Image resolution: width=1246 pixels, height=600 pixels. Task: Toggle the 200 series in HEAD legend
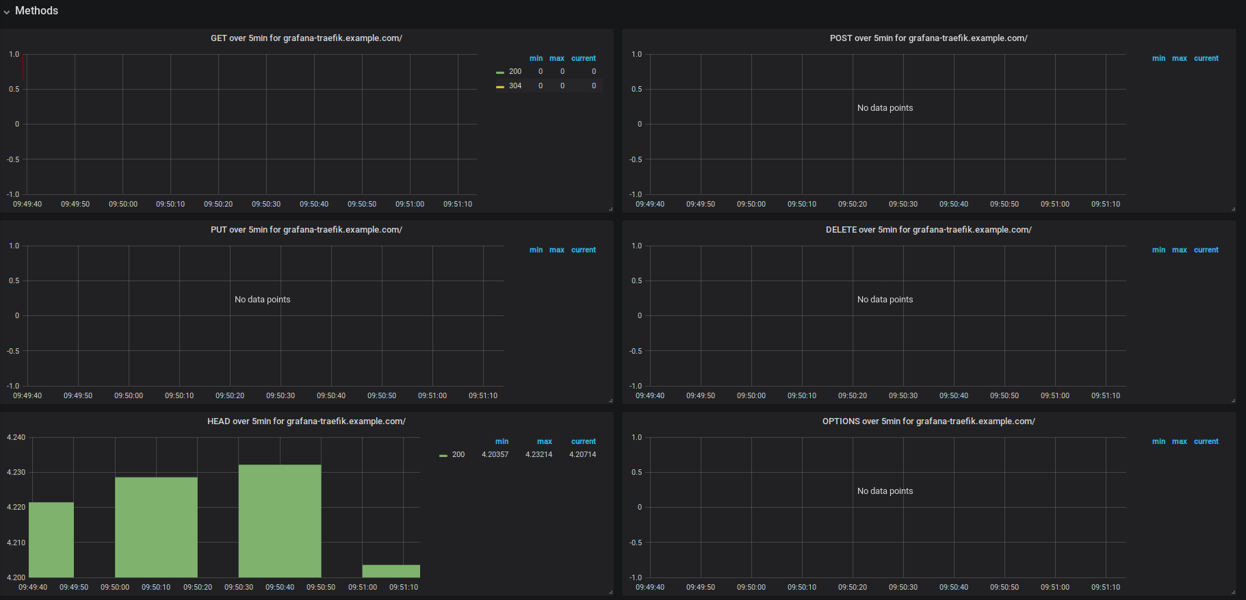tap(458, 455)
